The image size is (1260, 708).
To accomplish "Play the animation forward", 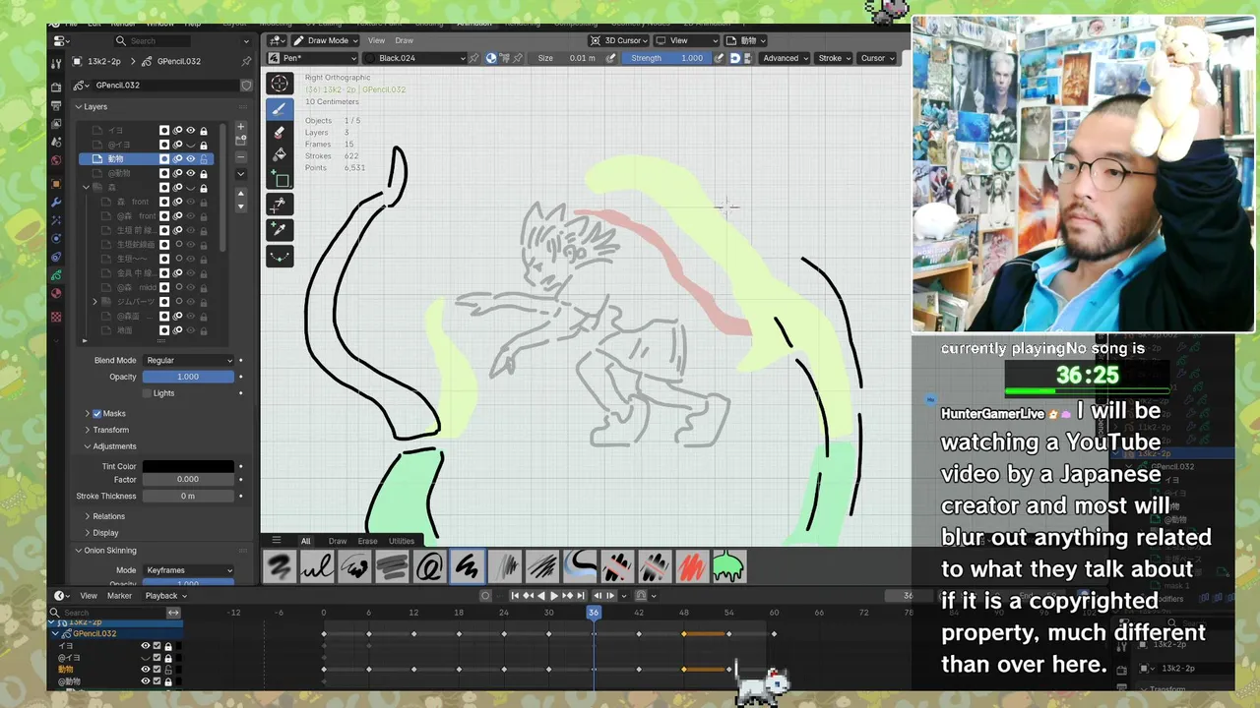I will click(x=553, y=595).
